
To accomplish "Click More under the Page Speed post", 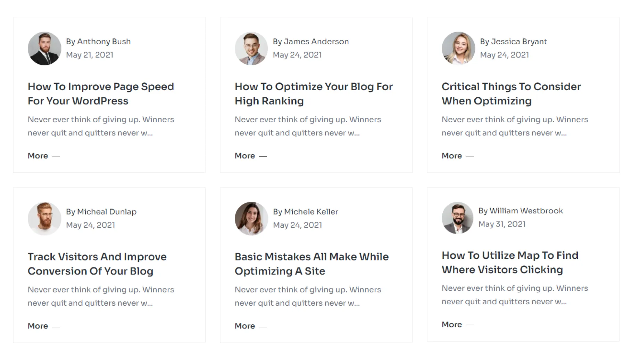I will pos(44,156).
